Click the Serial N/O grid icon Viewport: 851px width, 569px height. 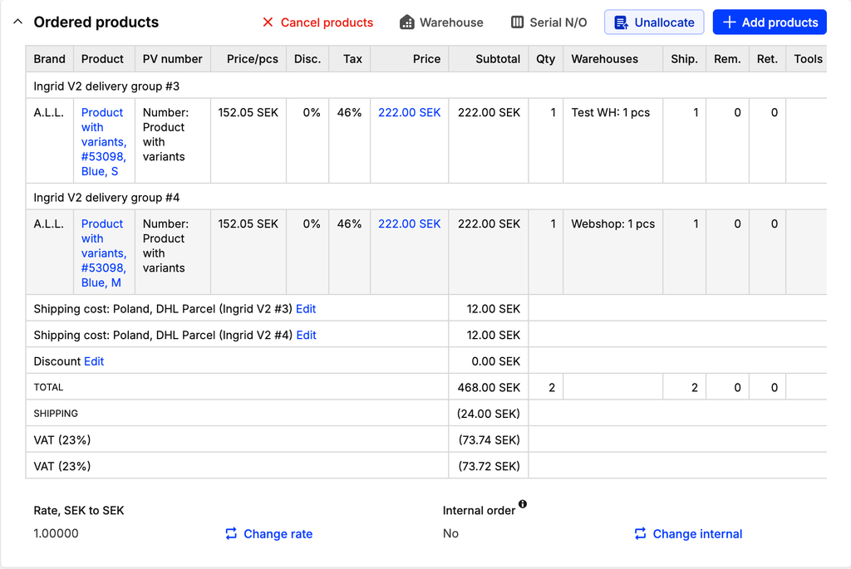pyautogui.click(x=516, y=22)
